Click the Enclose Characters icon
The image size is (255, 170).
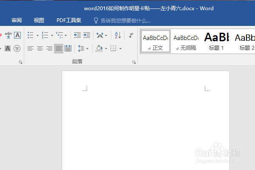[17, 48]
